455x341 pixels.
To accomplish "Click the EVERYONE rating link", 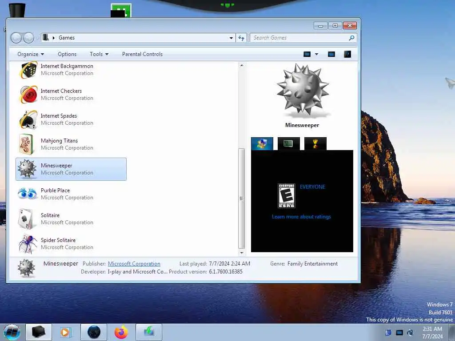I will click(312, 187).
